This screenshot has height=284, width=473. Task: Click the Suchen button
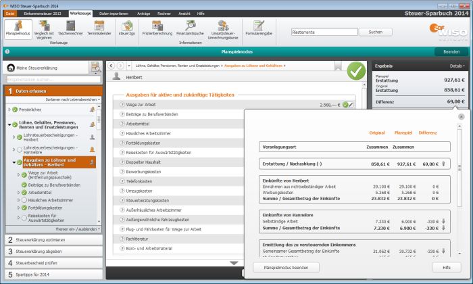coord(376,32)
